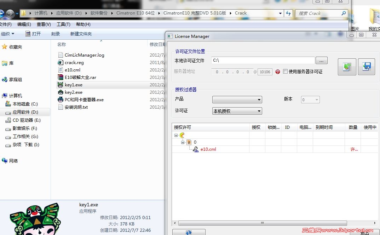Click the # node icon in license tree

189,142
